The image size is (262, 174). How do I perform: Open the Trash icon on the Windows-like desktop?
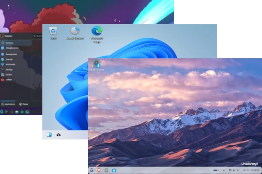[x=53, y=33]
